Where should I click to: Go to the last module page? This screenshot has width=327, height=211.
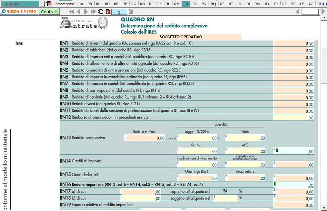pyautogui.click(x=93, y=12)
